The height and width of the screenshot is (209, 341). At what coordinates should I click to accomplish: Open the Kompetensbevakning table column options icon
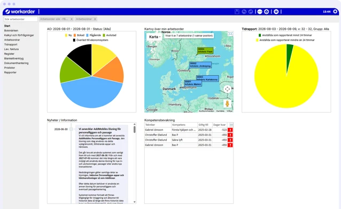(231, 125)
